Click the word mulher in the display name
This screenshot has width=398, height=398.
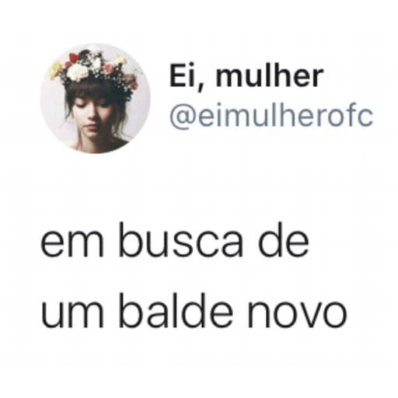click(270, 75)
